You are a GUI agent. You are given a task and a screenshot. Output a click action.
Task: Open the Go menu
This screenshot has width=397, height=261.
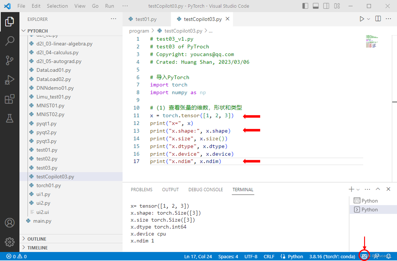pyautogui.click(x=95, y=6)
